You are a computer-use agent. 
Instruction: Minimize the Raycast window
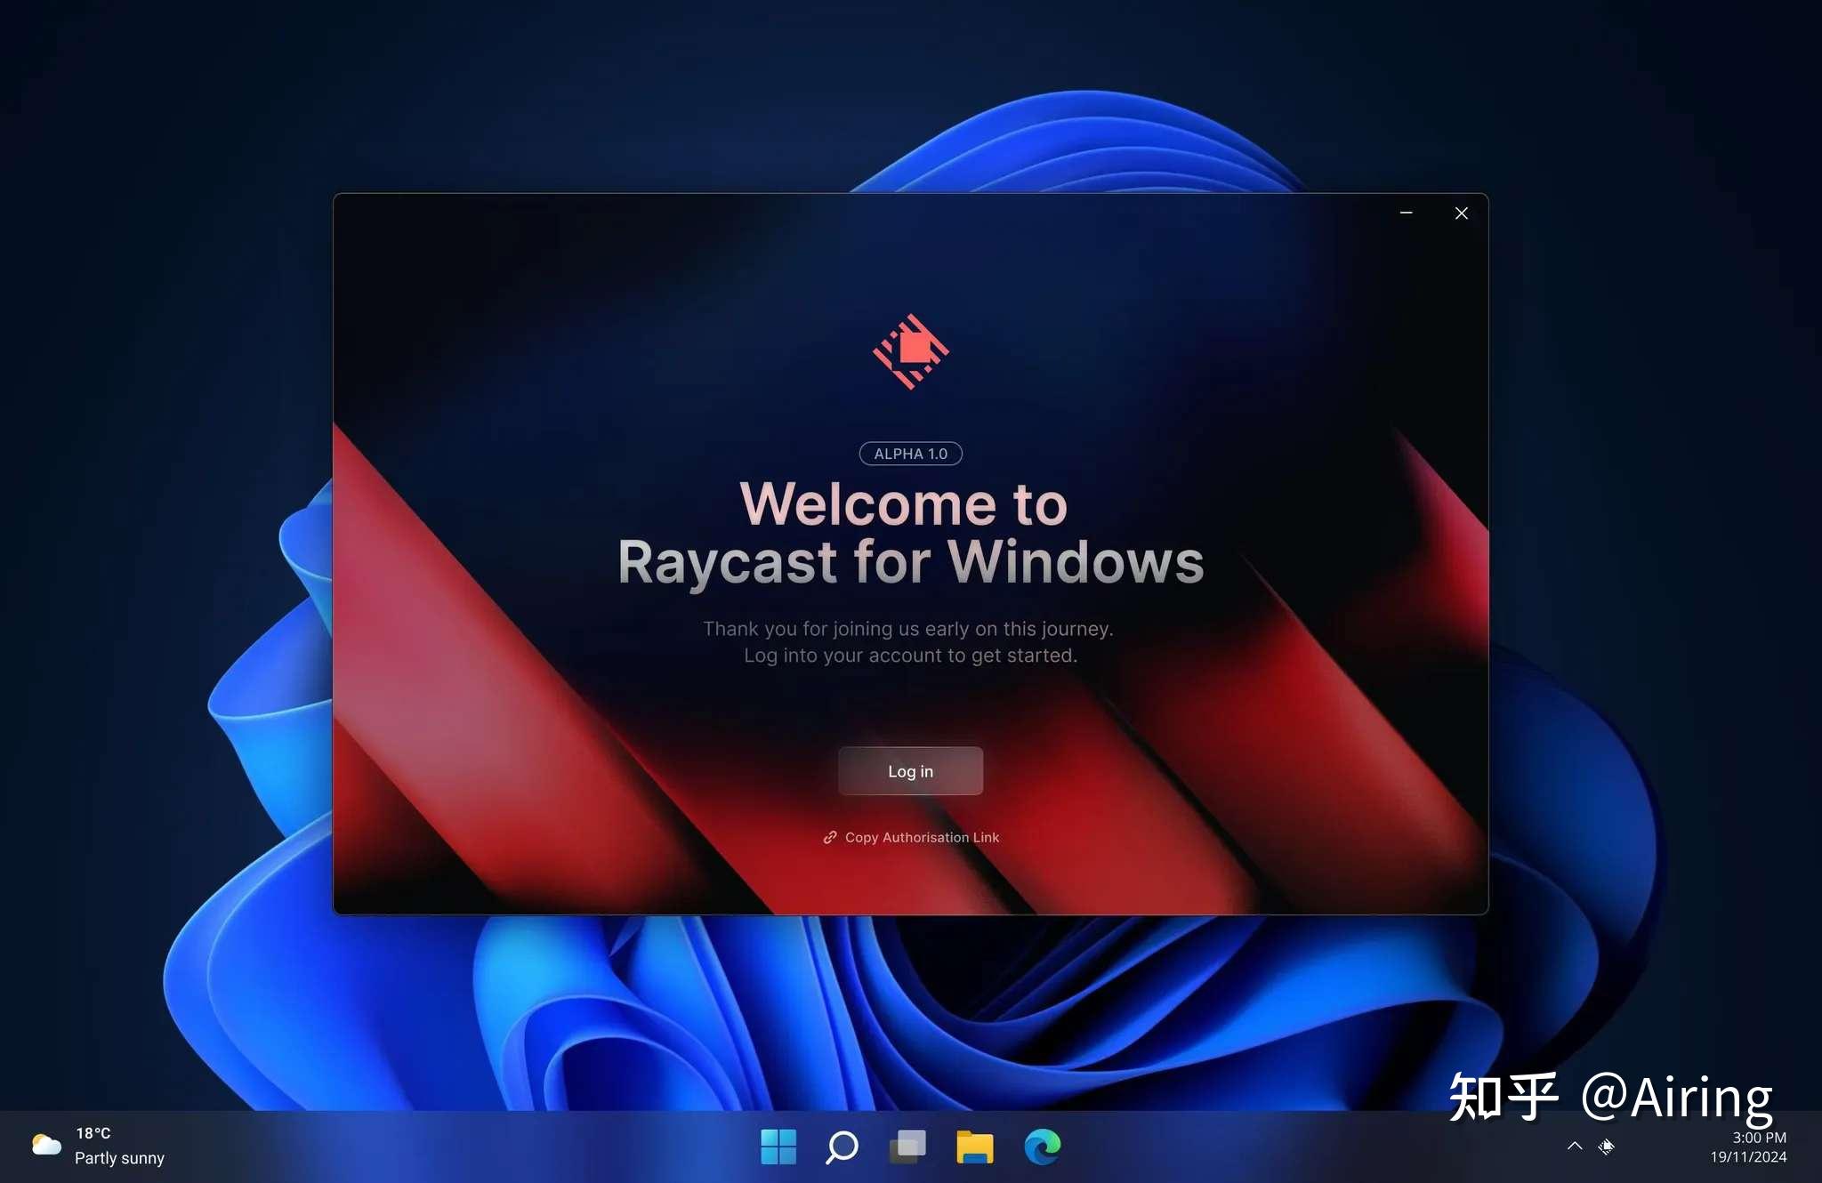(x=1406, y=213)
